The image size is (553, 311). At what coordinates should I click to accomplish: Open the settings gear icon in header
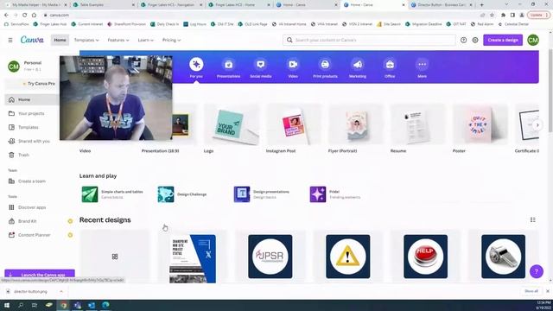click(475, 41)
